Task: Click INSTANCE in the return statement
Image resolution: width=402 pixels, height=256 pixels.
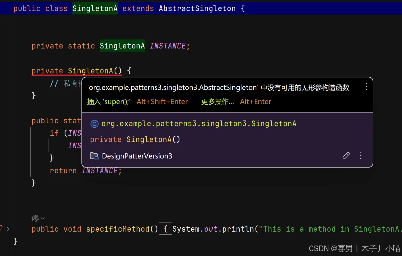Action: (x=100, y=171)
